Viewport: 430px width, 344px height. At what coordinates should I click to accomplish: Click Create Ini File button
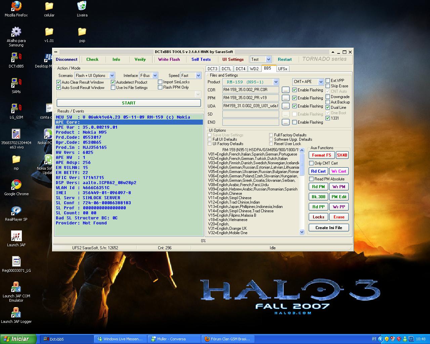click(x=329, y=228)
